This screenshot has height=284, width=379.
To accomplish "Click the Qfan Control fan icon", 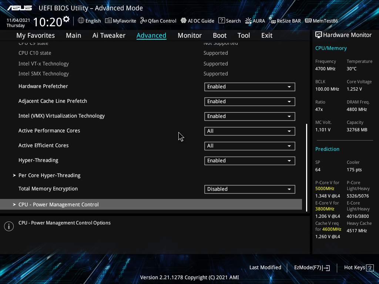I will pos(144,21).
